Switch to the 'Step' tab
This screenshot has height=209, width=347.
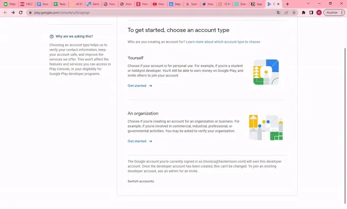click(x=175, y=4)
